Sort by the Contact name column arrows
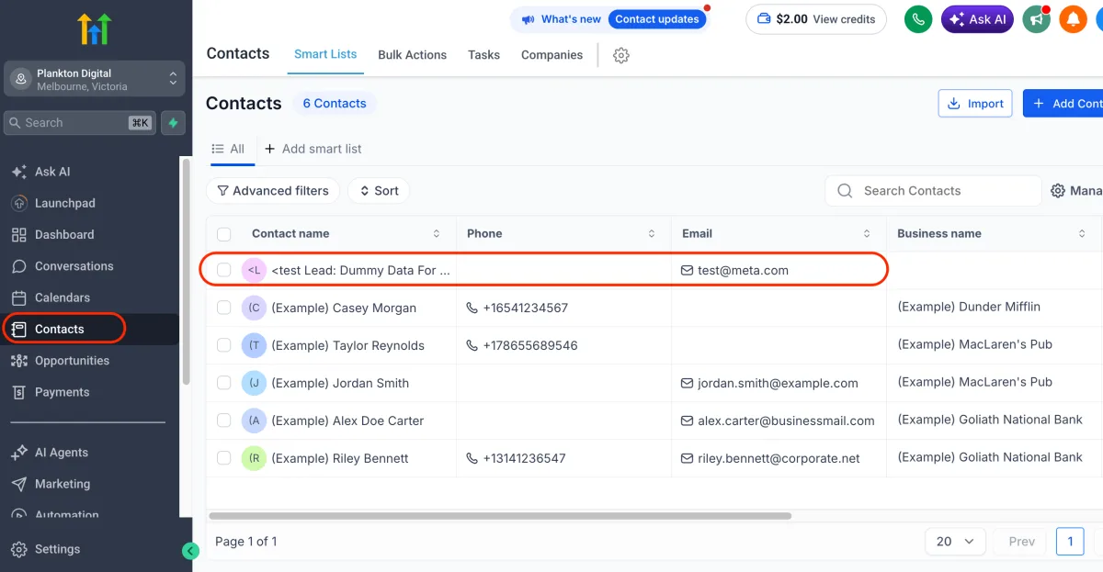Screen dimensions: 1103x572 (437, 234)
